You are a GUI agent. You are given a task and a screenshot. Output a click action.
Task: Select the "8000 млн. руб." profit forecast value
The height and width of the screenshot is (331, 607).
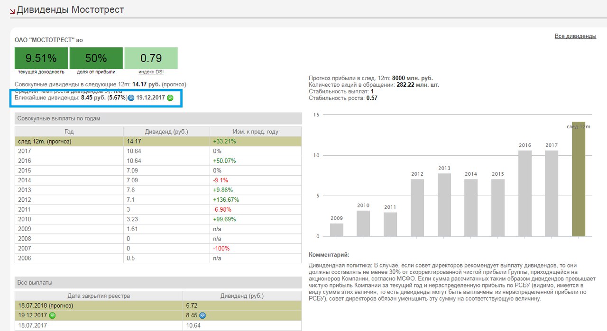pos(413,78)
